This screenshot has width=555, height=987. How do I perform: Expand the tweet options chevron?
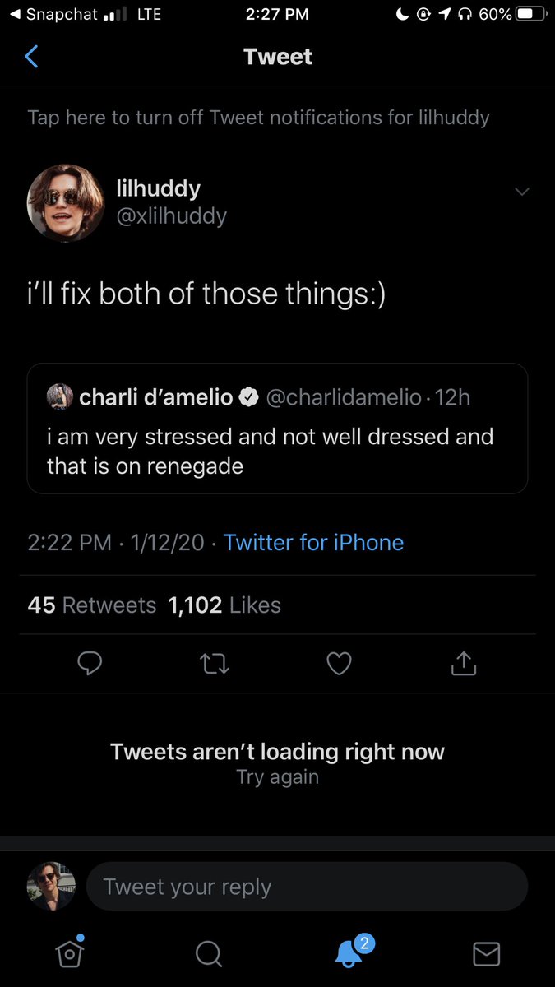point(521,191)
